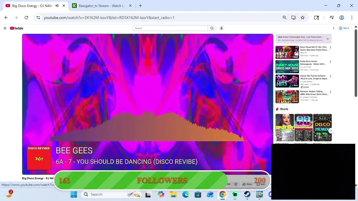Click the YouTube search magnifier button
This screenshot has width=358, height=201.
[x=212, y=28]
